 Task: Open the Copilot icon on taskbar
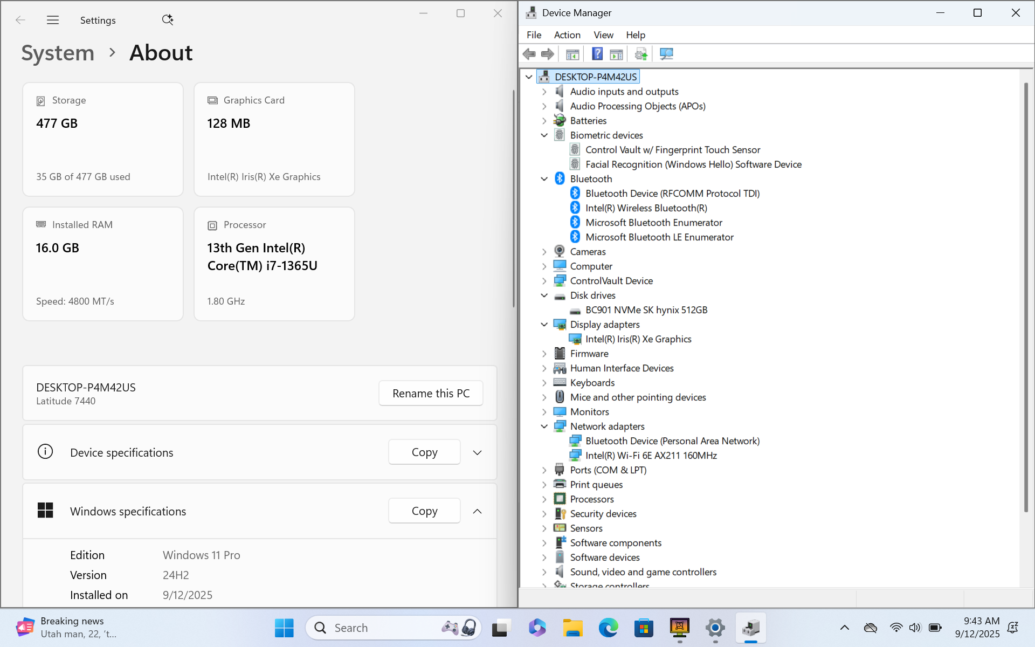(537, 628)
